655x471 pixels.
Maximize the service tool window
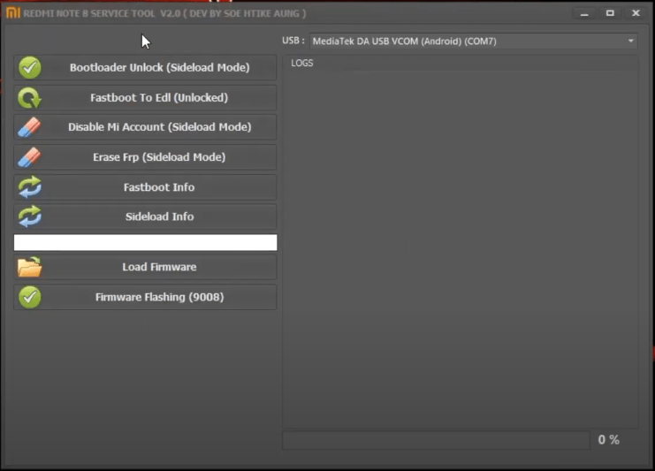pos(610,13)
